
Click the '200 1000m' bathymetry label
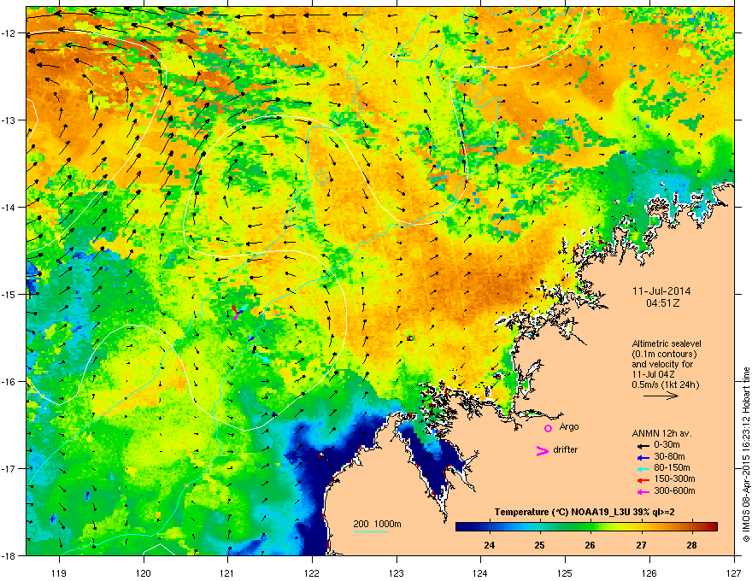coord(377,524)
